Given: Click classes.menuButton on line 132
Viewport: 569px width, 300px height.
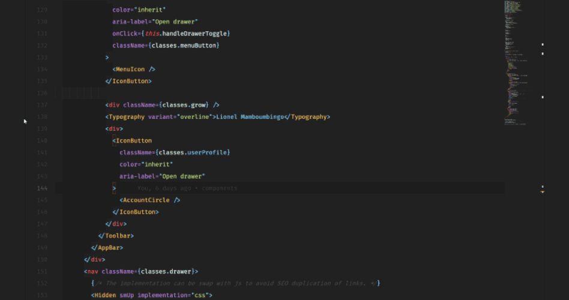Looking at the screenshot, I should (184, 46).
